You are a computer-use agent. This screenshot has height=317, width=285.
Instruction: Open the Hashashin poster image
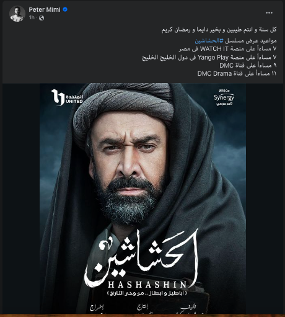click(142, 199)
